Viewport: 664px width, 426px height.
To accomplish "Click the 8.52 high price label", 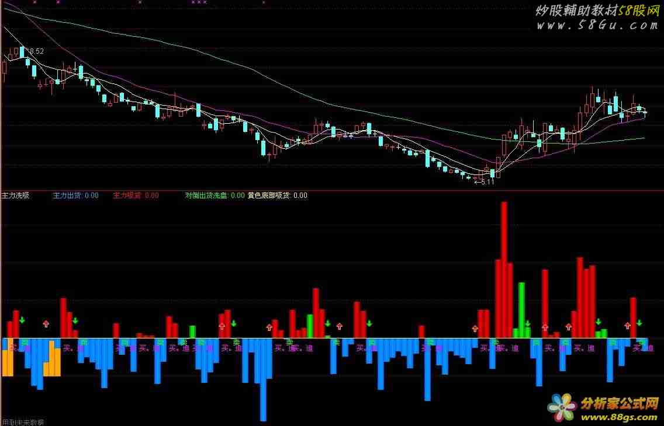I will [36, 51].
